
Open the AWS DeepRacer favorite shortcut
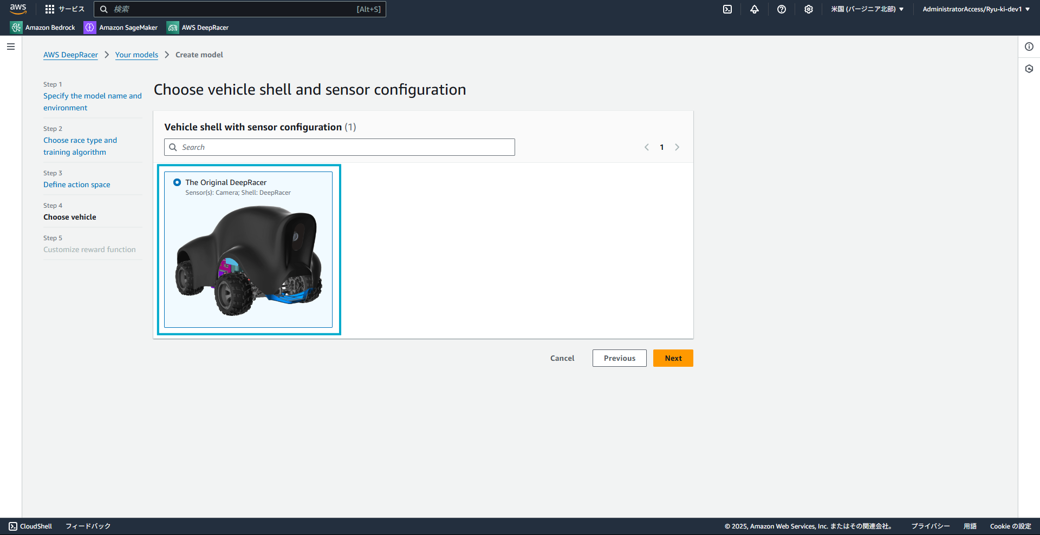tap(198, 28)
